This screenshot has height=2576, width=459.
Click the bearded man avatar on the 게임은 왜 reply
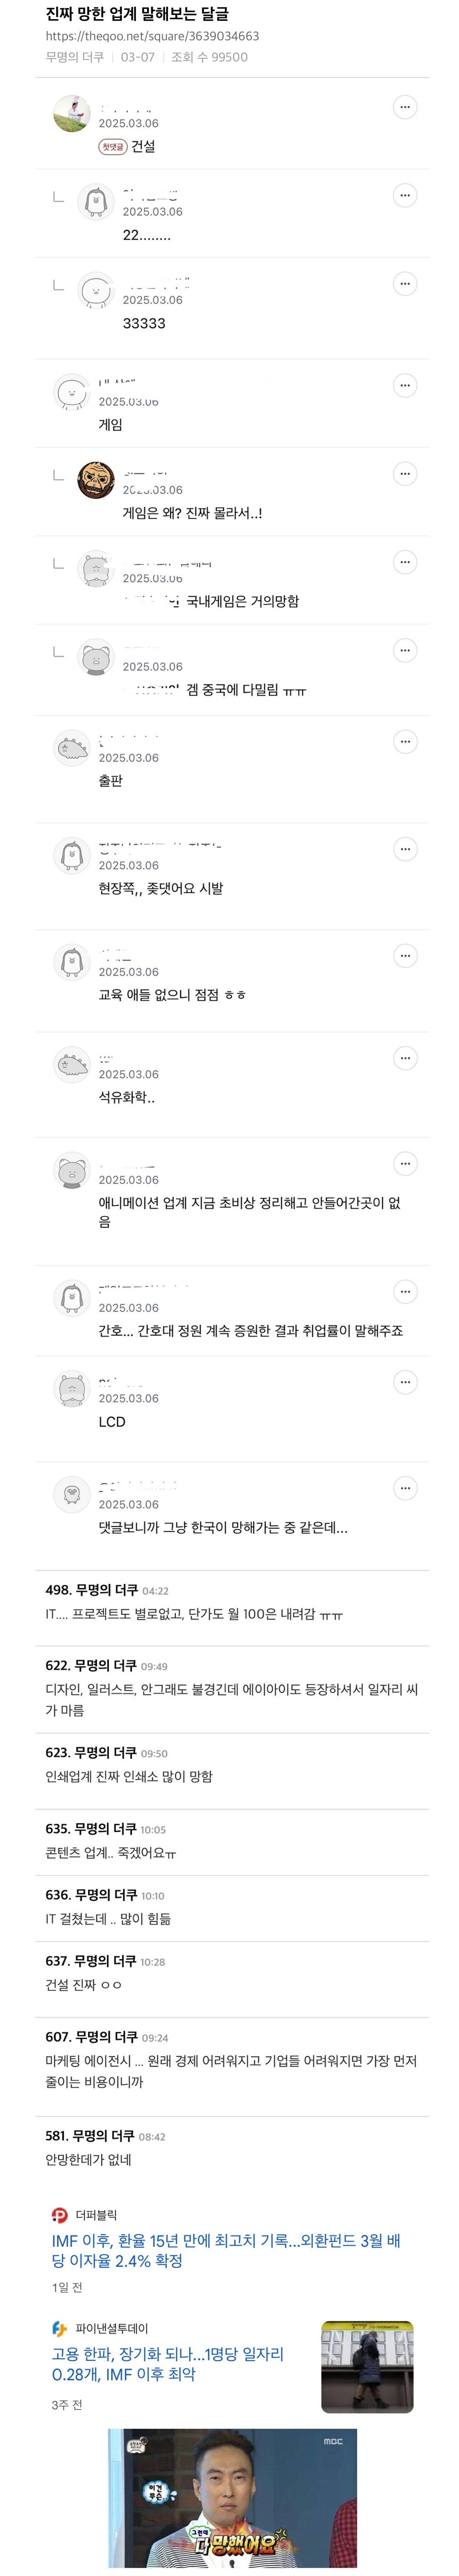click(96, 480)
